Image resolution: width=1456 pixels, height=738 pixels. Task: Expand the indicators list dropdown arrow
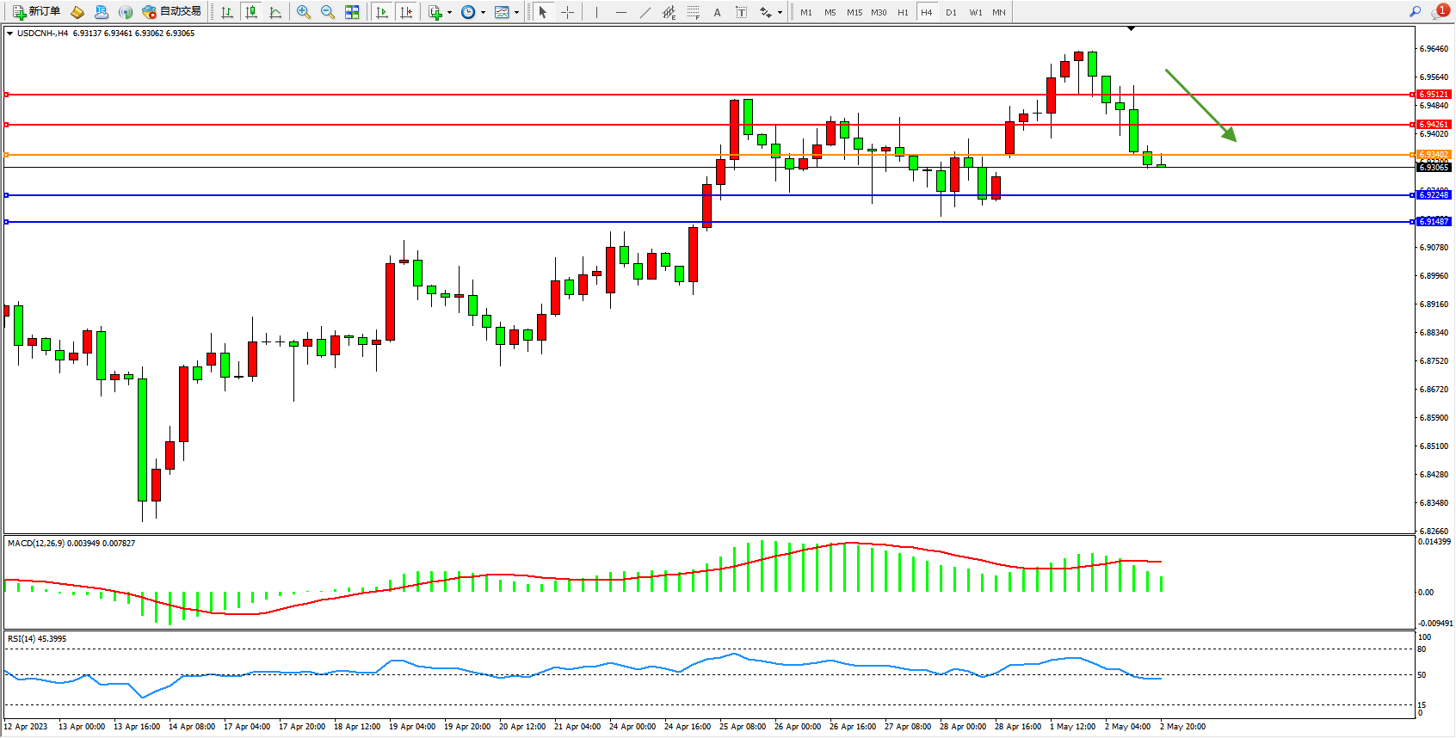pyautogui.click(x=449, y=12)
